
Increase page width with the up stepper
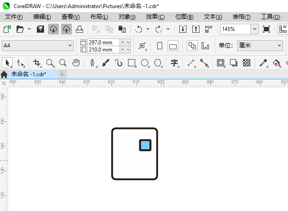tap(128, 43)
